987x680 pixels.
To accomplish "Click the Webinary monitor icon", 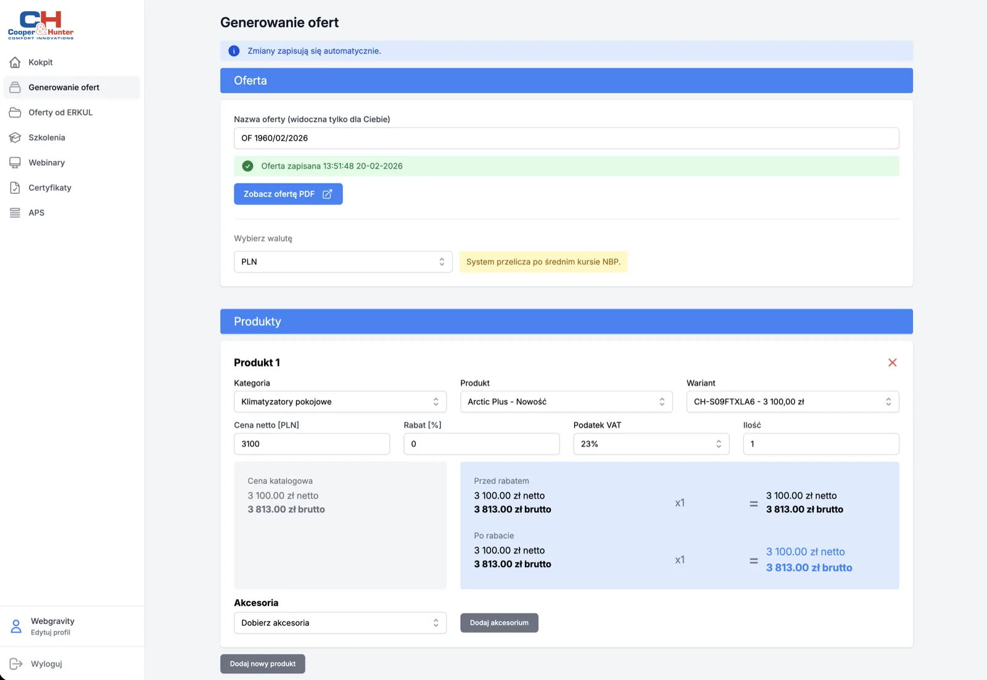I will click(15, 163).
